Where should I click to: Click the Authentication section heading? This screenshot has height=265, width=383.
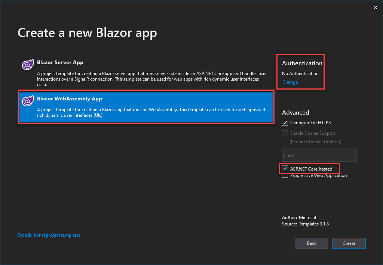coord(302,63)
